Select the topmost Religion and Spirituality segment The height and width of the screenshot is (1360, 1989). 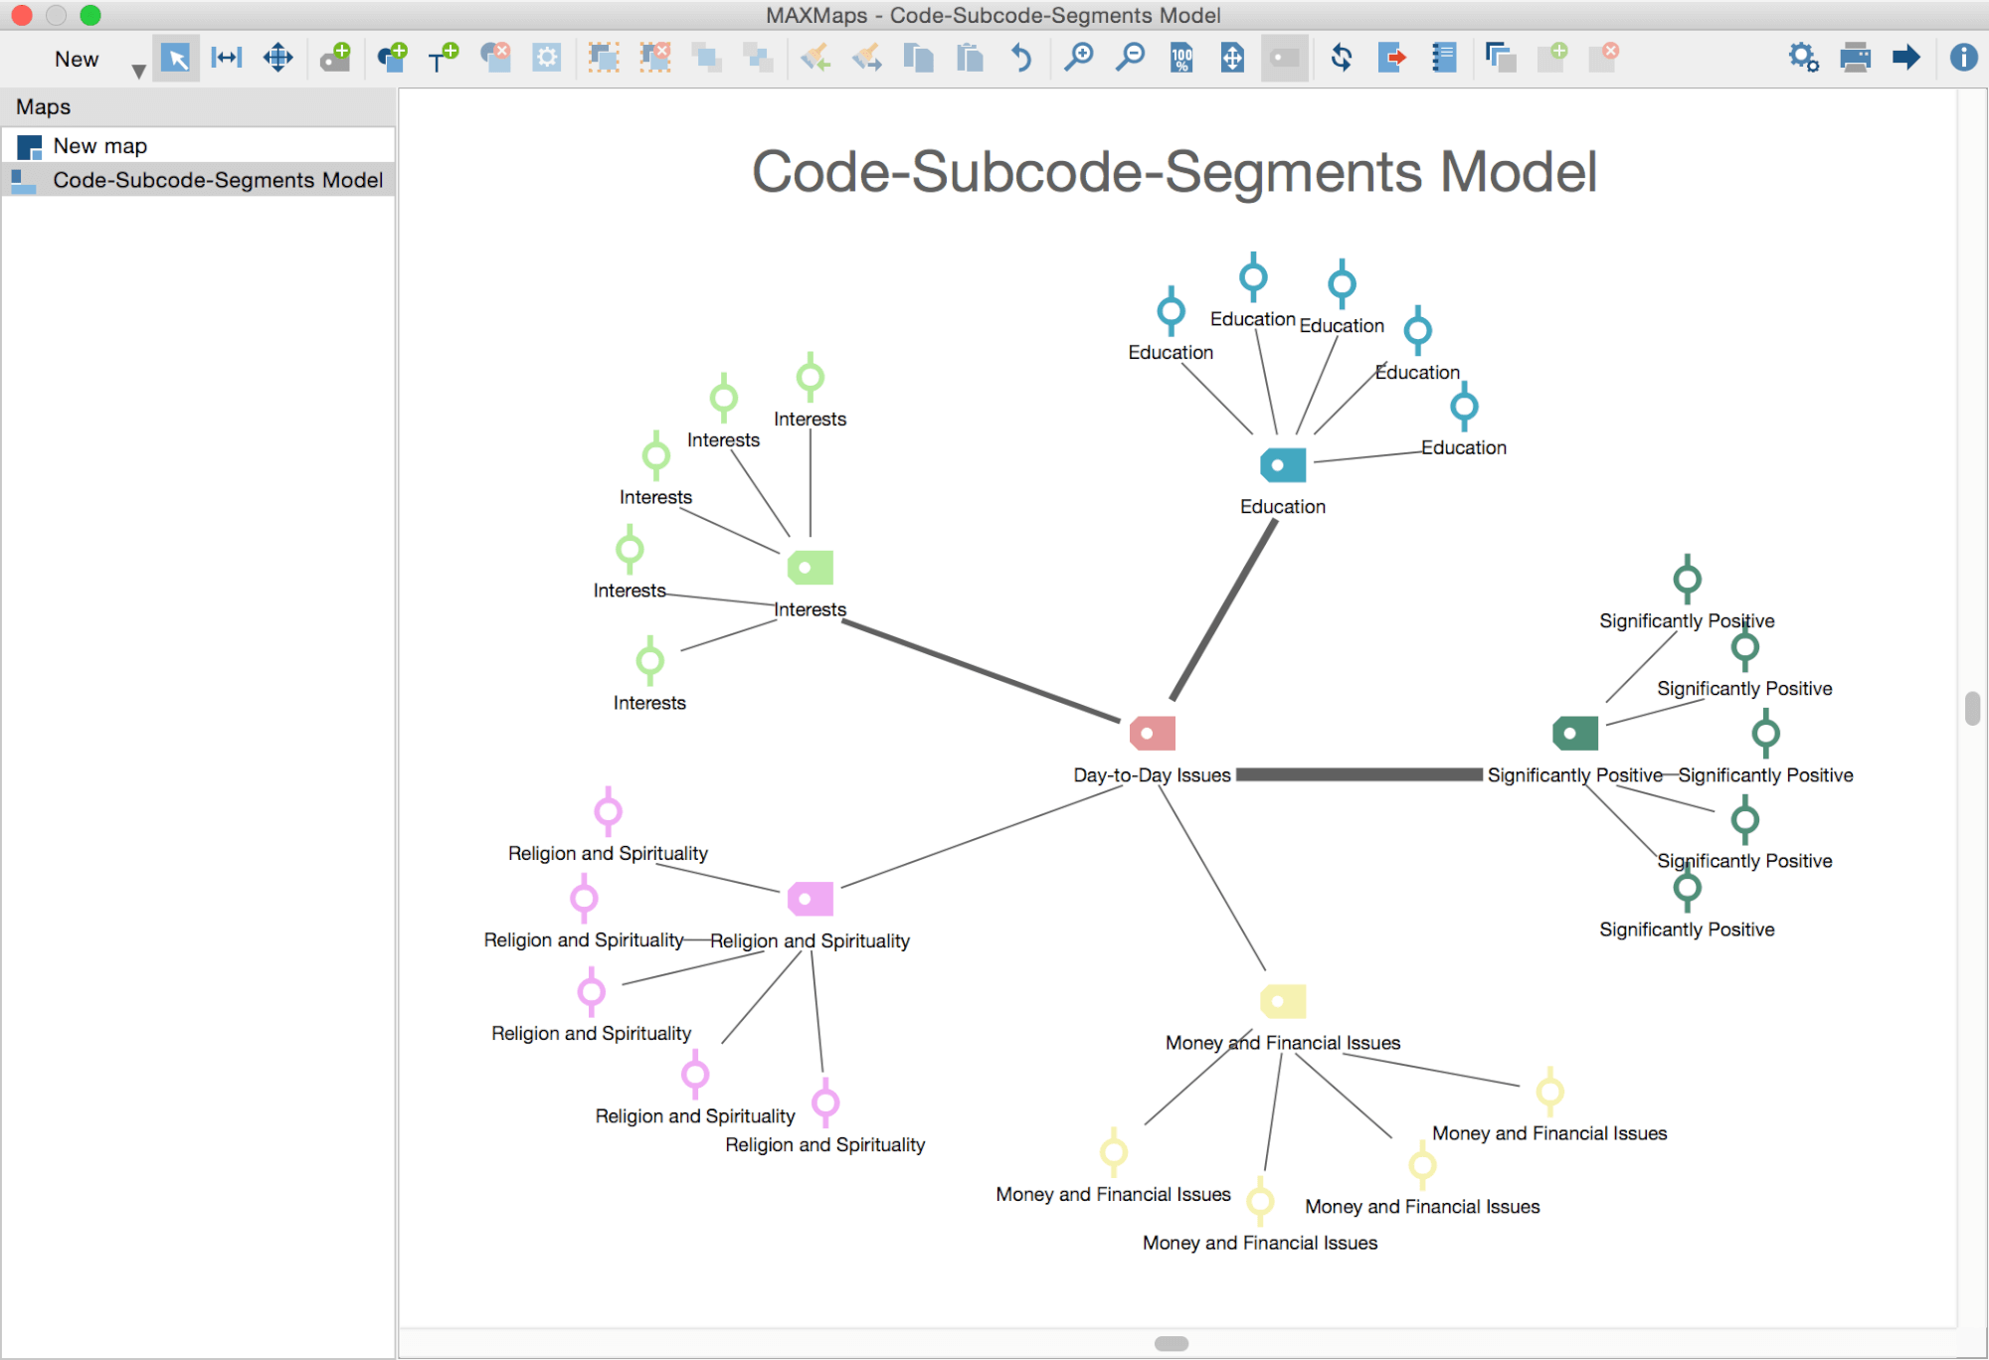pos(608,812)
